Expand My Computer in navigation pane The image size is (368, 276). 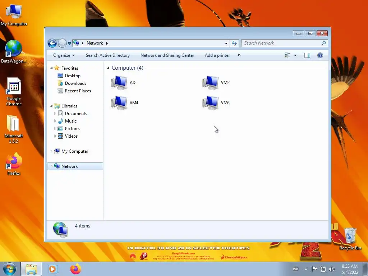(51, 151)
